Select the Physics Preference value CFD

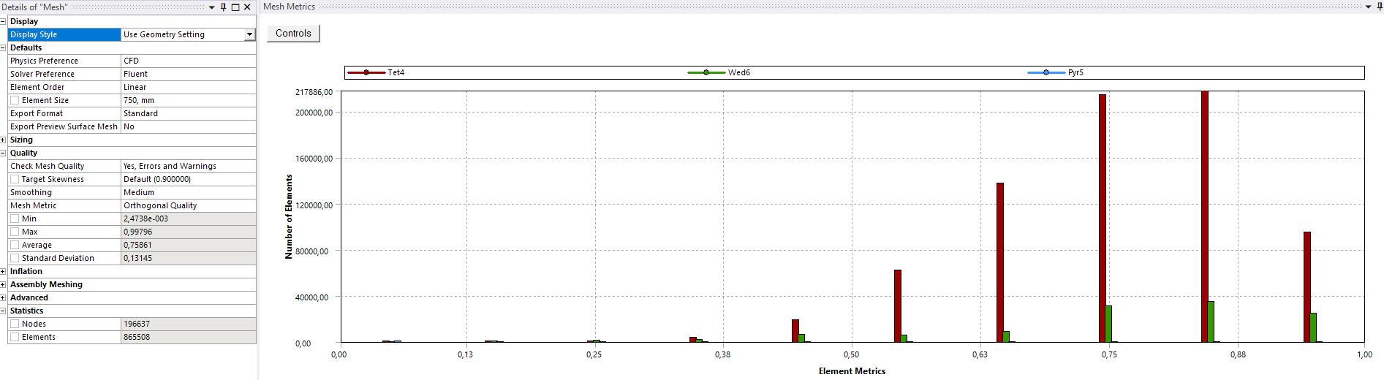[x=188, y=61]
